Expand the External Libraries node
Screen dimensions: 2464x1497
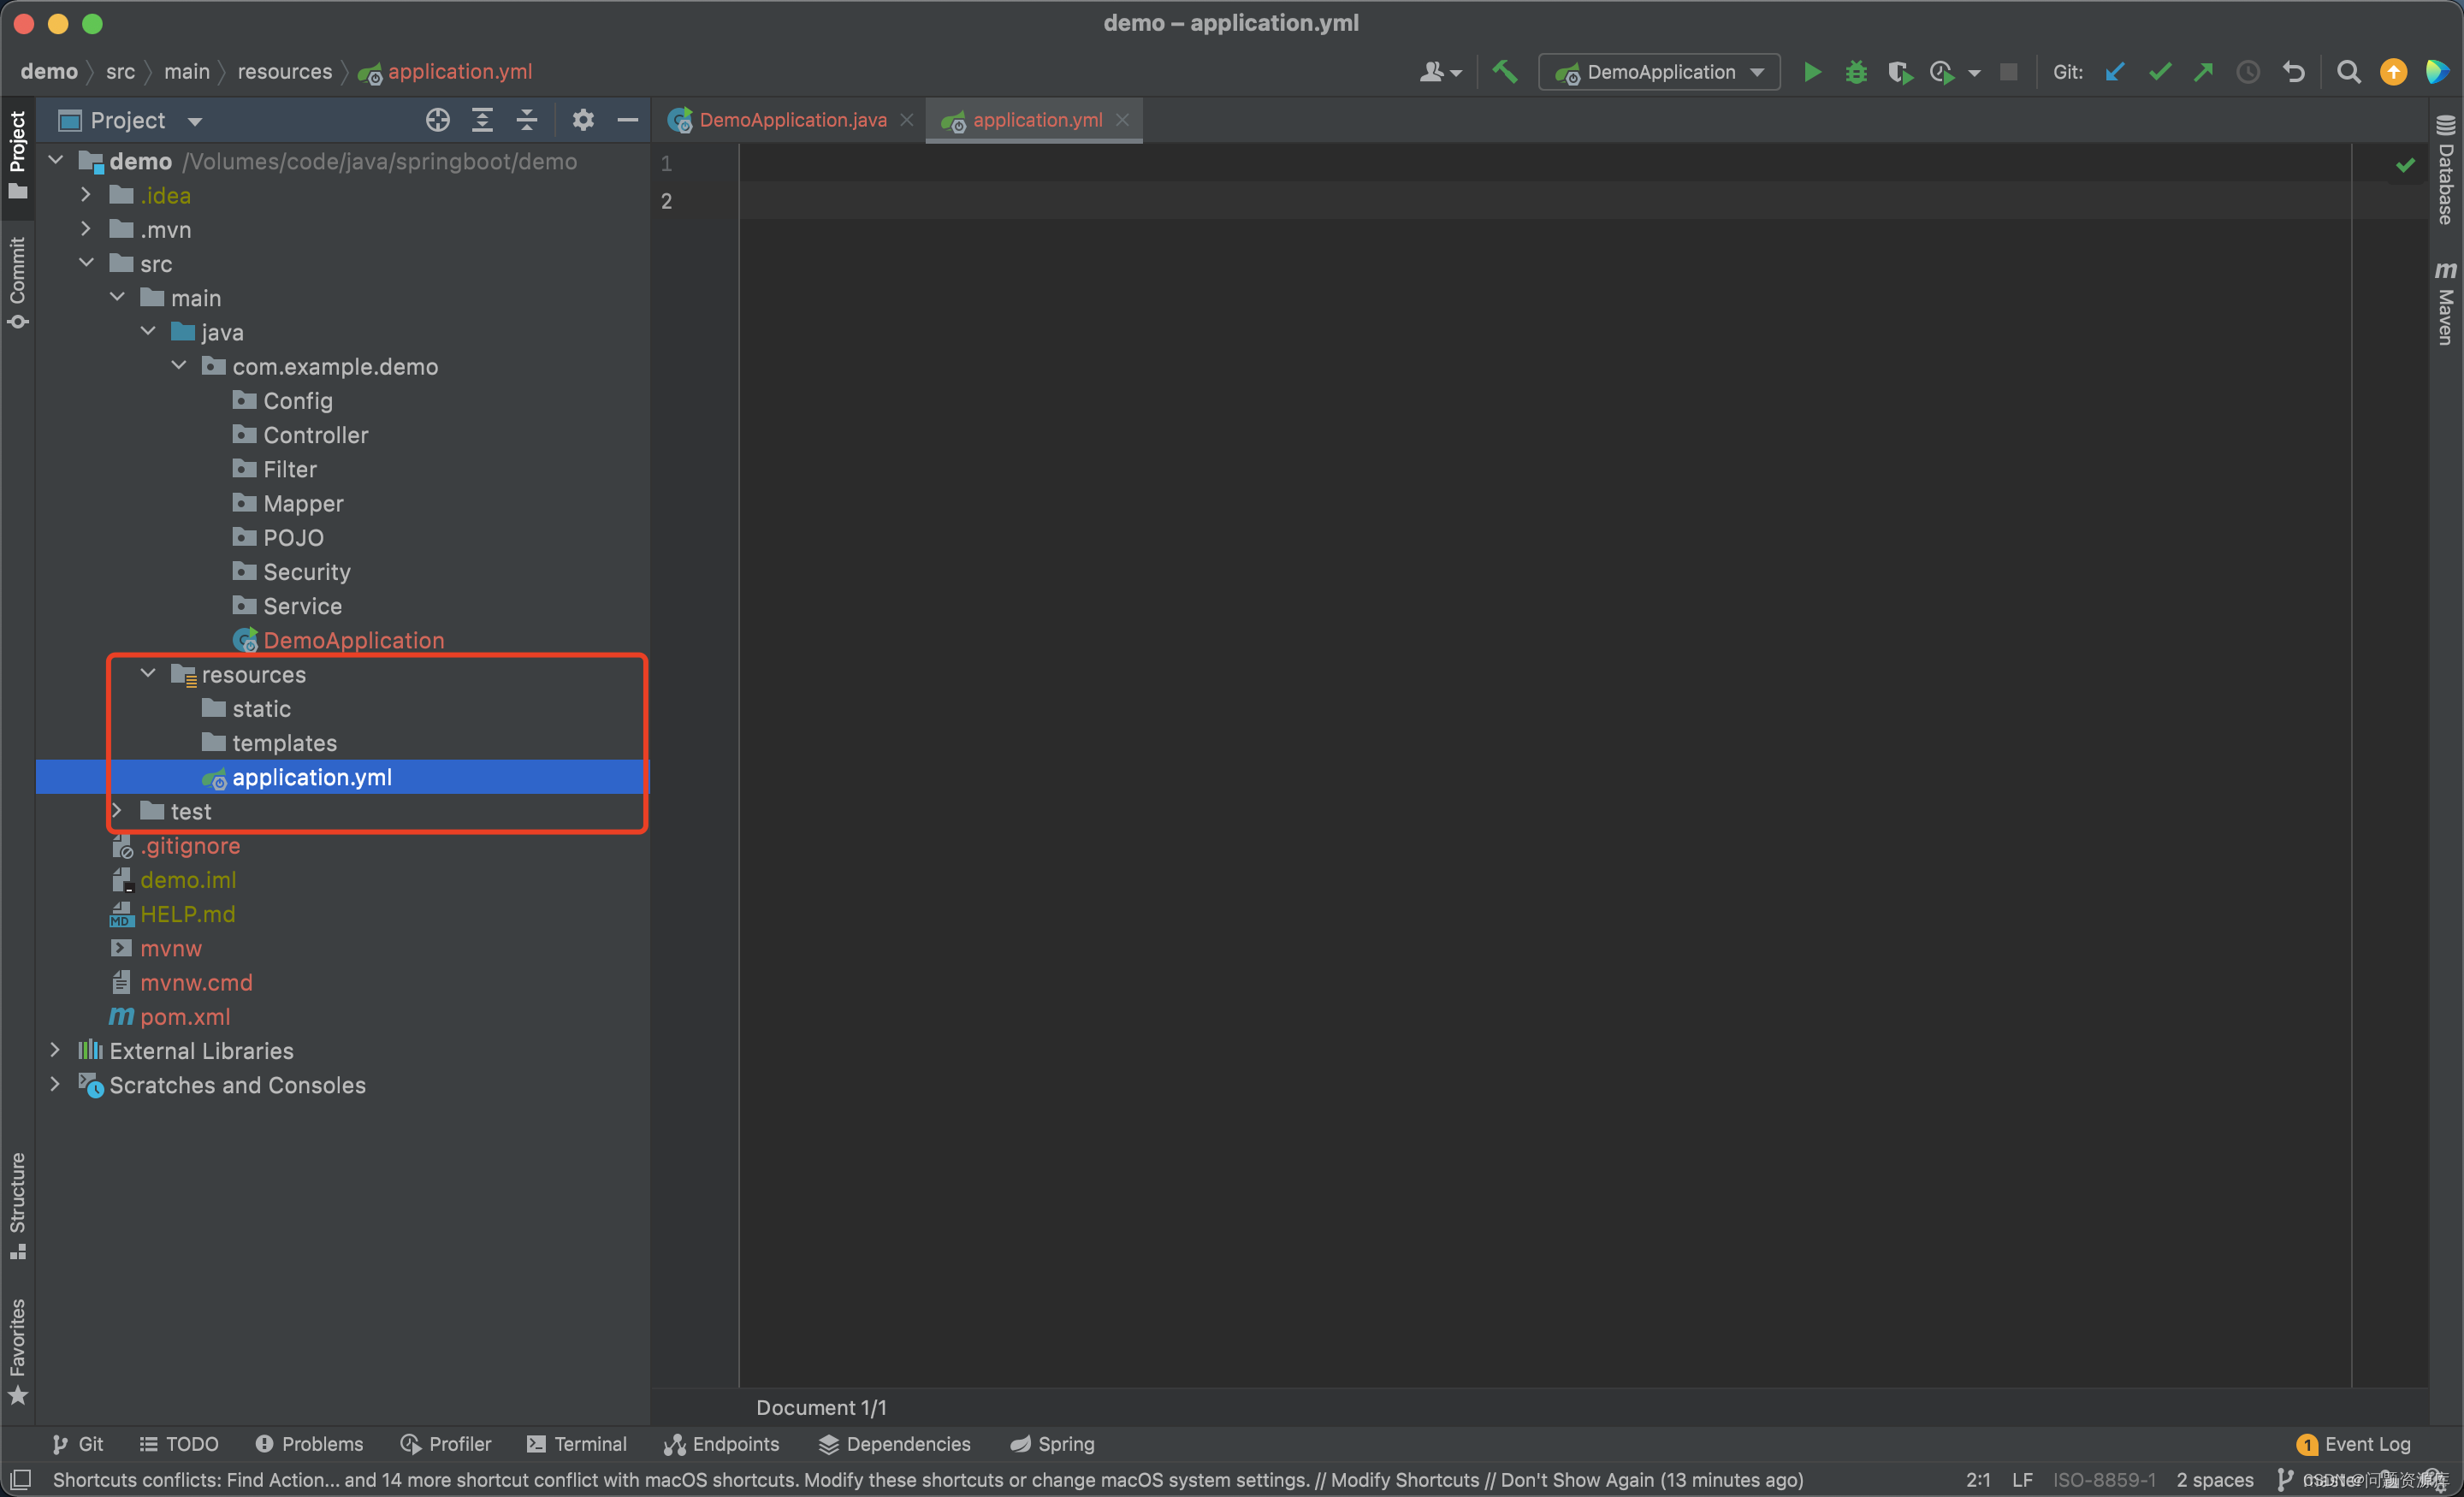(58, 1050)
